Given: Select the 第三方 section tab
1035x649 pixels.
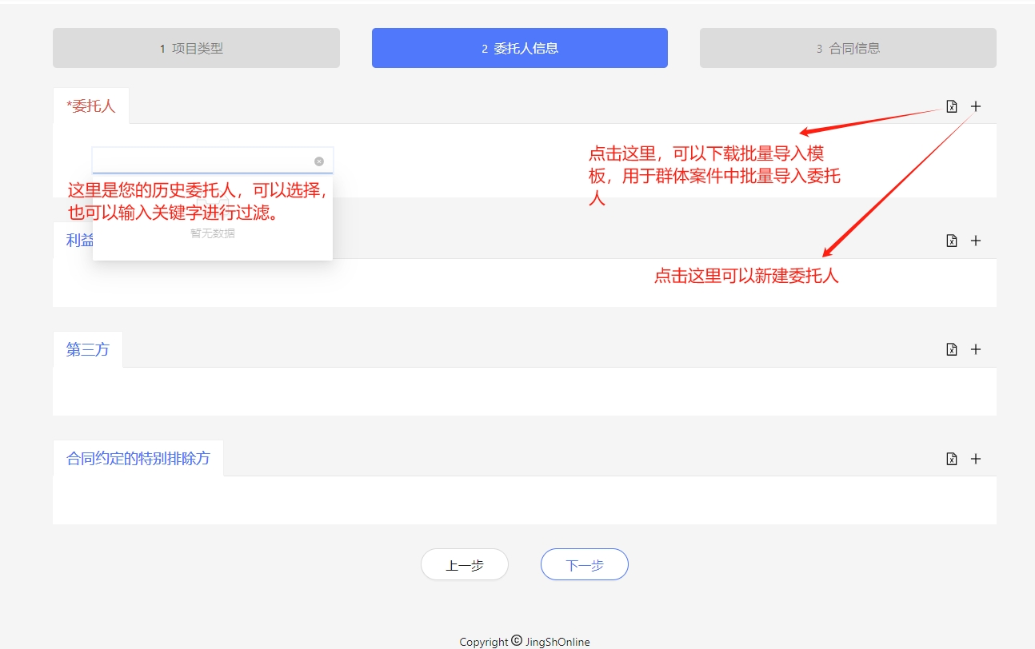Looking at the screenshot, I should pos(88,349).
